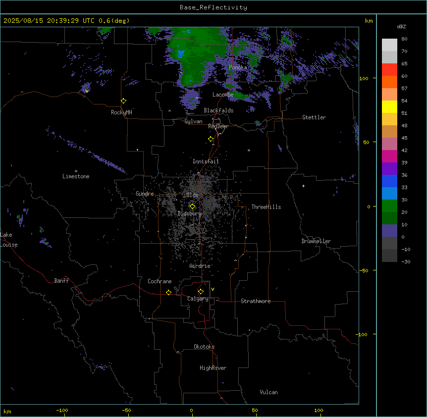
Task: Pick the bright green swatch between 30 and 20 dBZ
Action: [x=389, y=206]
